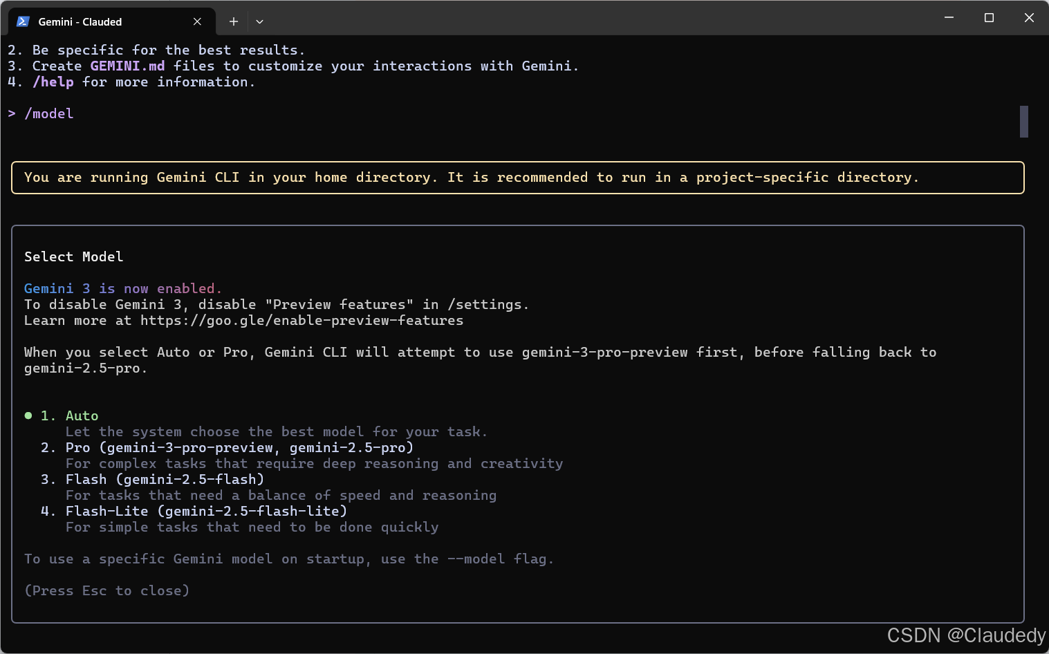The image size is (1049, 654).
Task: Click the '--model flag' startup hint line
Action: [x=289, y=559]
